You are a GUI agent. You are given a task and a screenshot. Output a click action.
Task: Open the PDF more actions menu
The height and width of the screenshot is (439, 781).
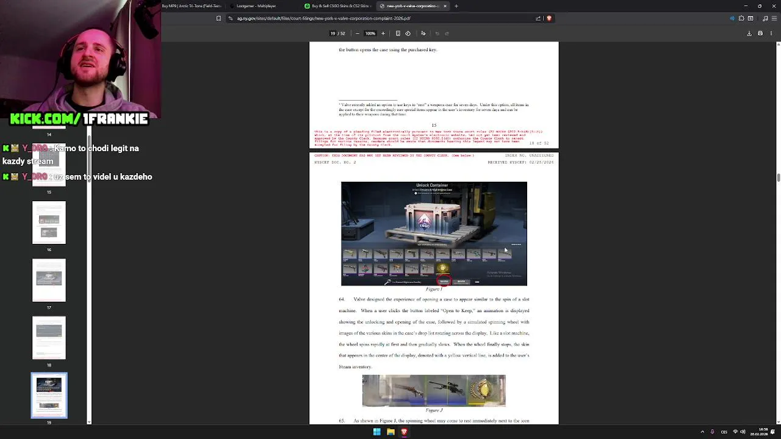(771, 34)
